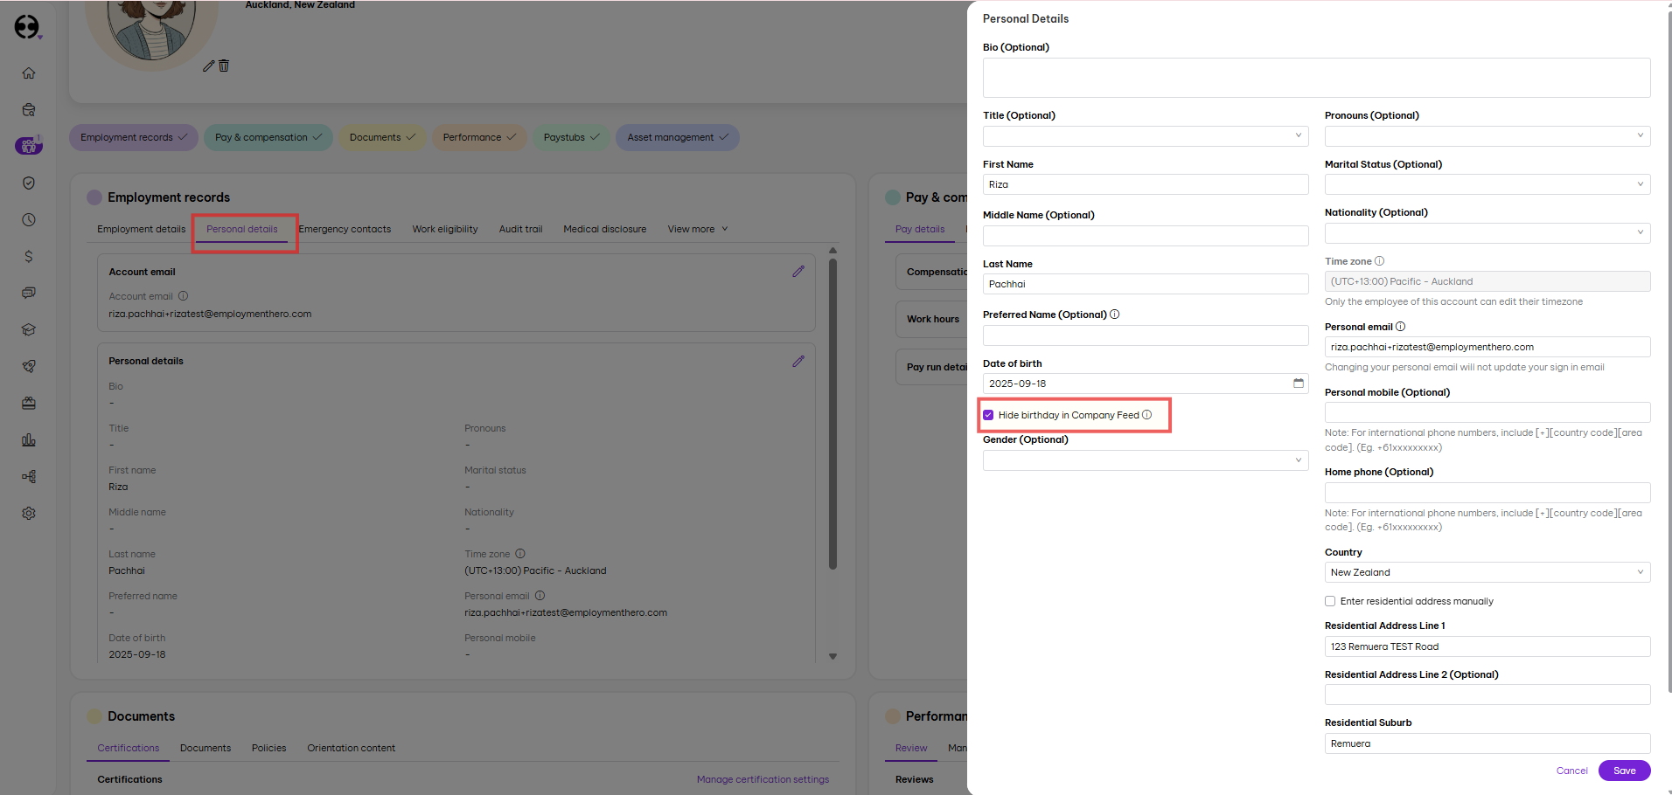Screen dimensions: 1672x795
Task: Open the Country dropdown showing New Zealand
Action: (x=1487, y=572)
